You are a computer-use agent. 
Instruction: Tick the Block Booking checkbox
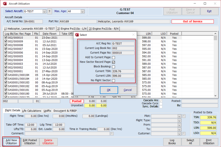[x=114, y=67]
